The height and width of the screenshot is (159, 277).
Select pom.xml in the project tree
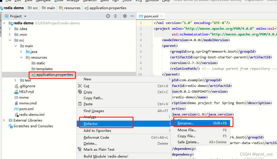(x=26, y=109)
